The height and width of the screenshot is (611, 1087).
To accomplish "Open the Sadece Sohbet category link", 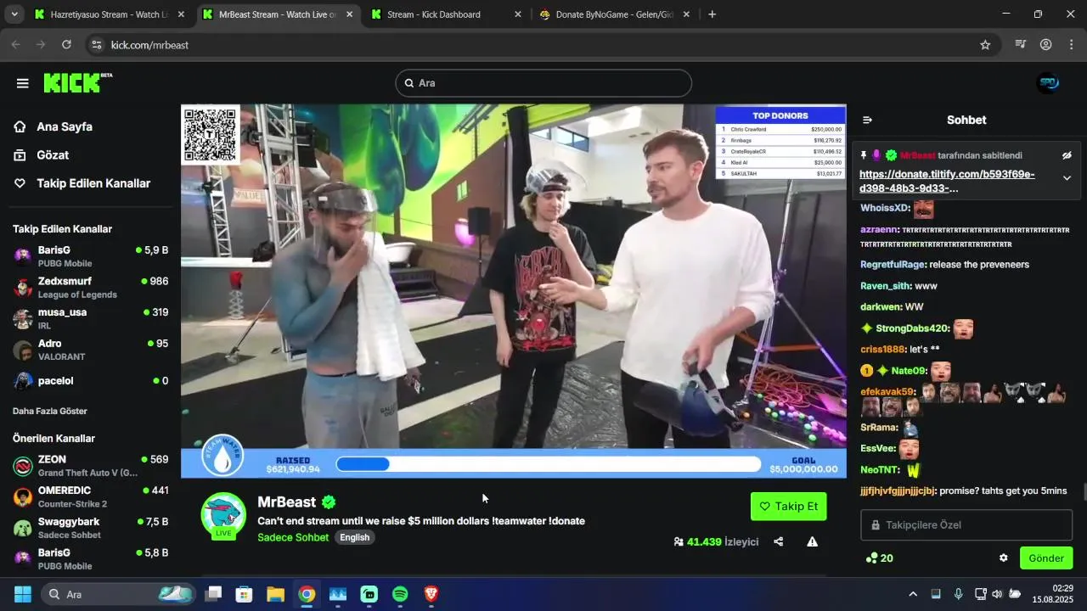I will (293, 537).
